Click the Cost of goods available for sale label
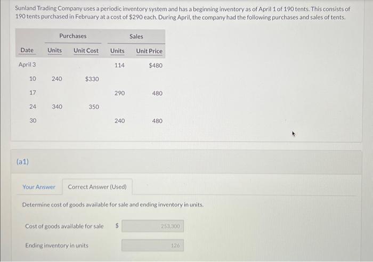The width and height of the screenshot is (373, 262). click(x=64, y=226)
